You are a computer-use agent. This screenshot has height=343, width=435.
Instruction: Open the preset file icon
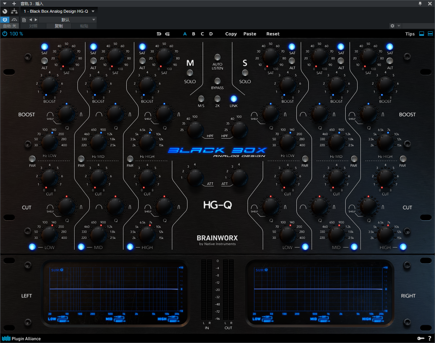click(24, 20)
